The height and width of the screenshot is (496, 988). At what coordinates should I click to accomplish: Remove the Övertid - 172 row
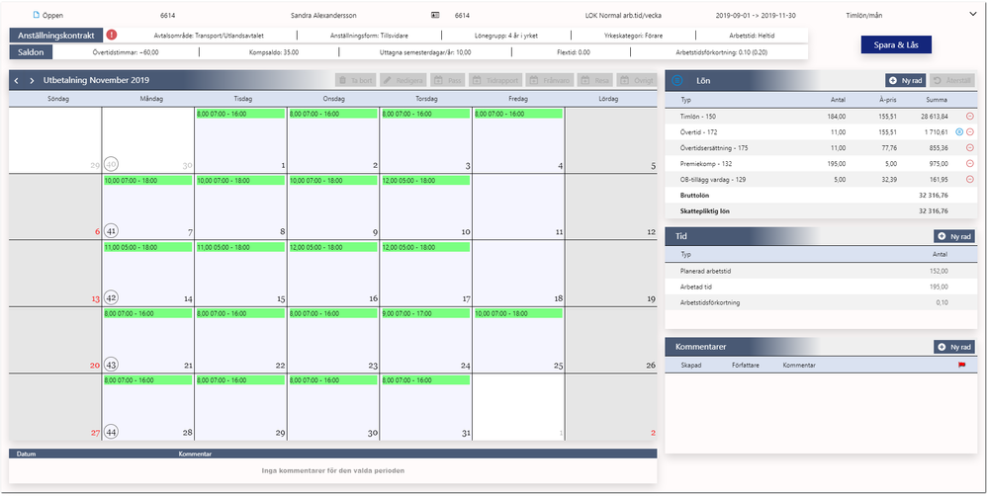click(970, 132)
